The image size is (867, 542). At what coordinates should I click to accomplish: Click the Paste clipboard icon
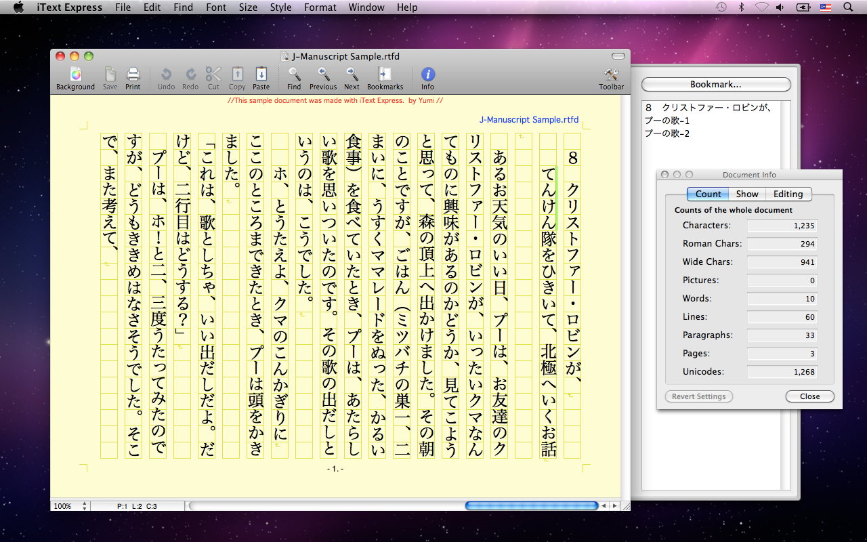point(261,75)
